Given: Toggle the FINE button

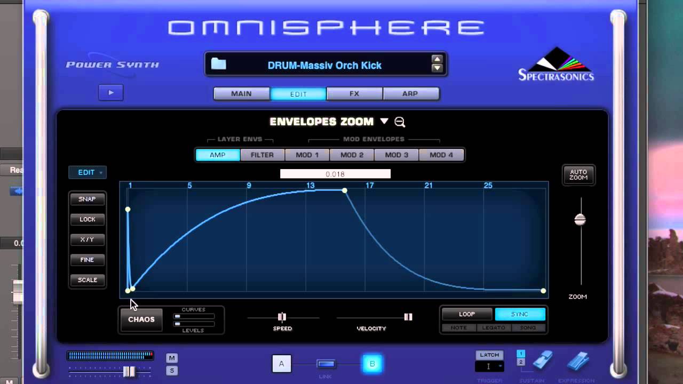Looking at the screenshot, I should [x=88, y=260].
